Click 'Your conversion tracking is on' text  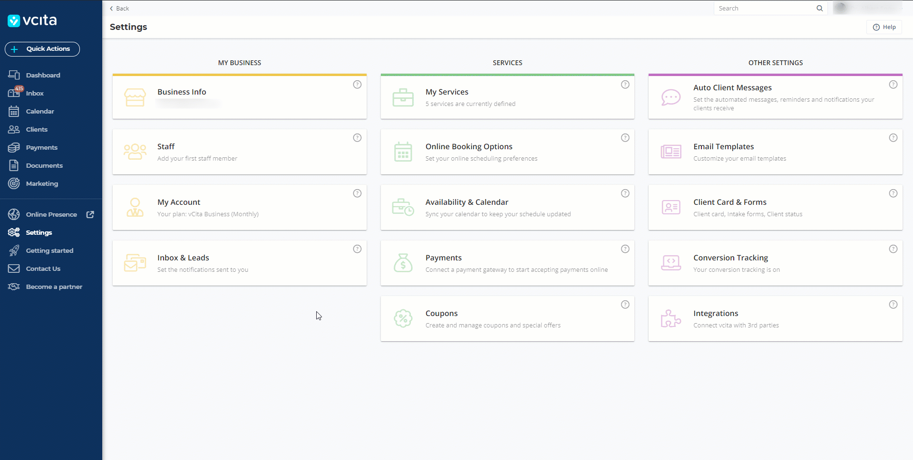tap(737, 269)
